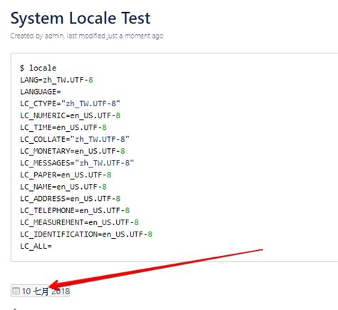Screen dimensions: 338x310
Task: Click the LC_PAPER=en_US.UTF-8 line
Action: tap(66, 175)
